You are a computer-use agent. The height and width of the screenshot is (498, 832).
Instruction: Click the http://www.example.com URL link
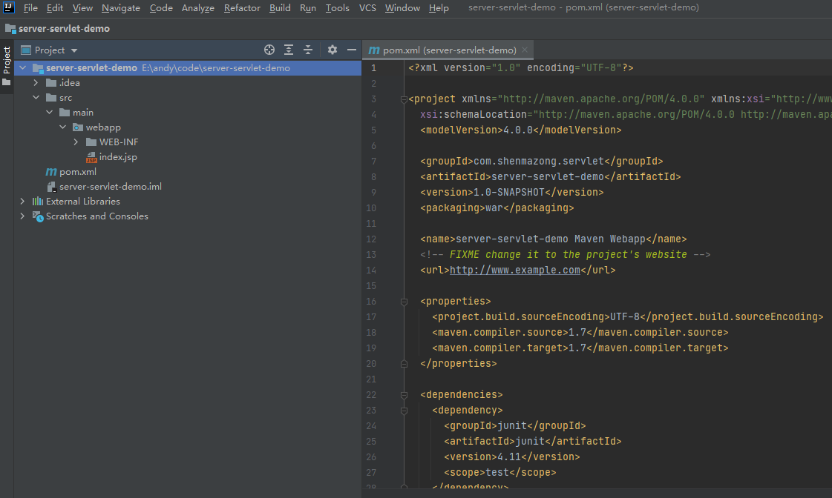coord(514,270)
